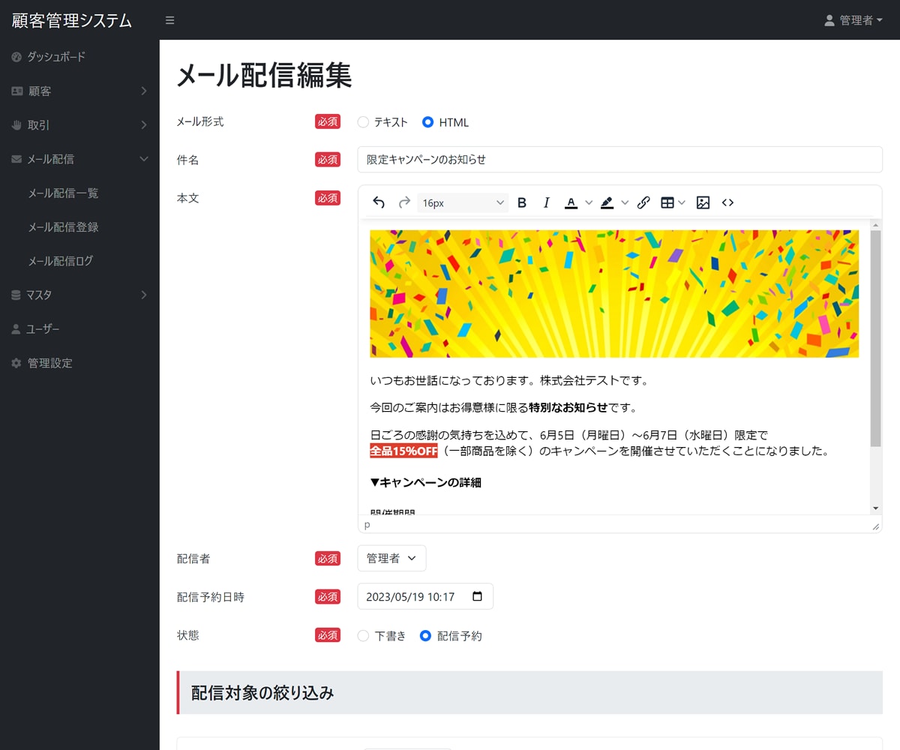Screen dimensions: 900x750
Task: Insert an image into the body
Action: click(x=703, y=202)
